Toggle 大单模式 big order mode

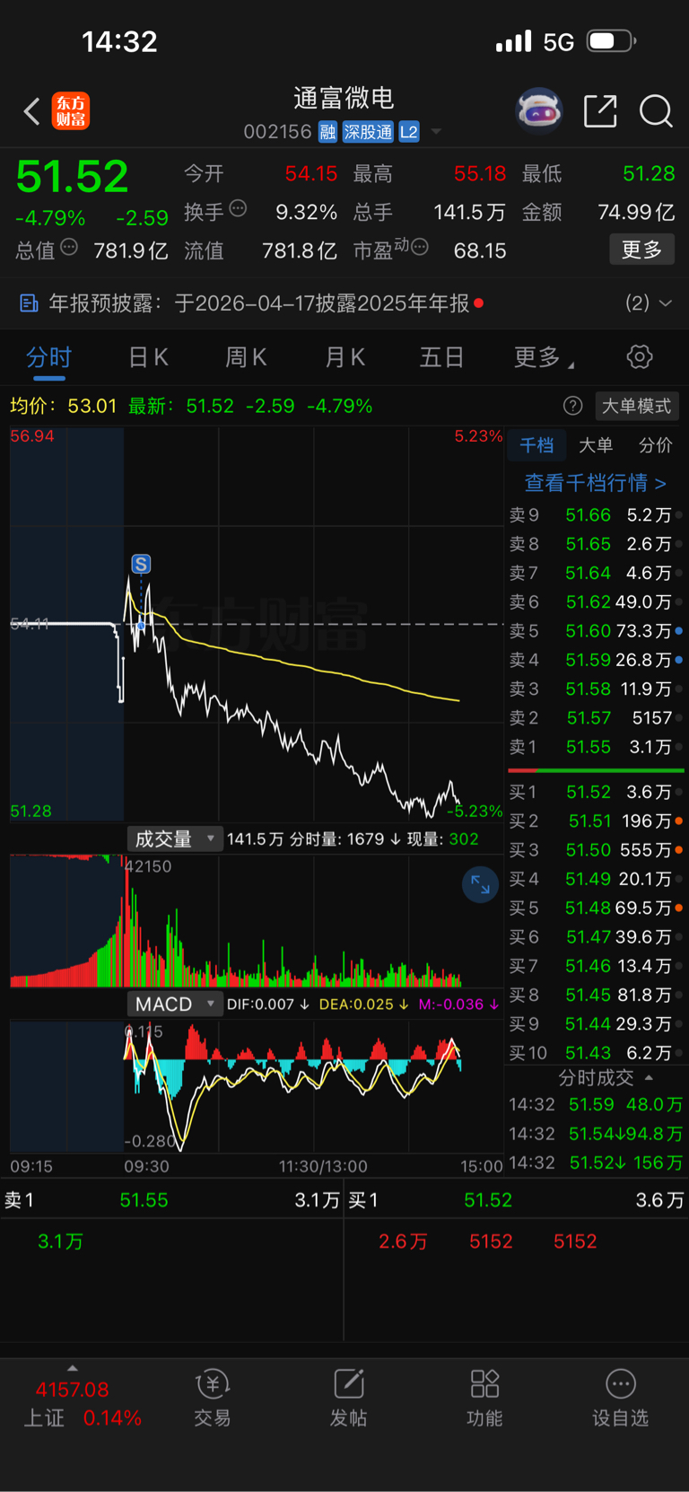click(636, 406)
